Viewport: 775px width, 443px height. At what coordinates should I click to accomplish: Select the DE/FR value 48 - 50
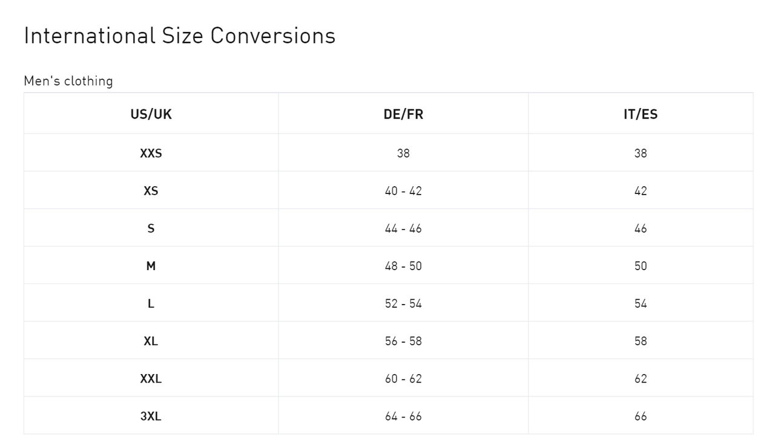[x=403, y=266]
